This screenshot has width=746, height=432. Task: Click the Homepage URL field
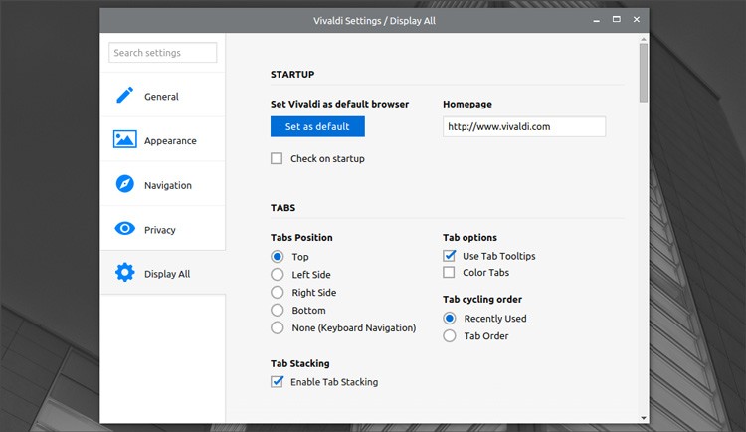coord(523,126)
